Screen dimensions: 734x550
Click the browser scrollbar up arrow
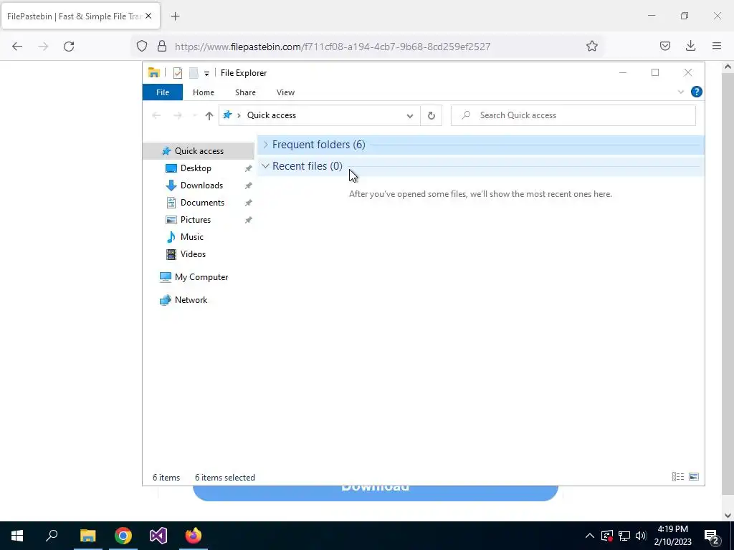click(x=728, y=67)
